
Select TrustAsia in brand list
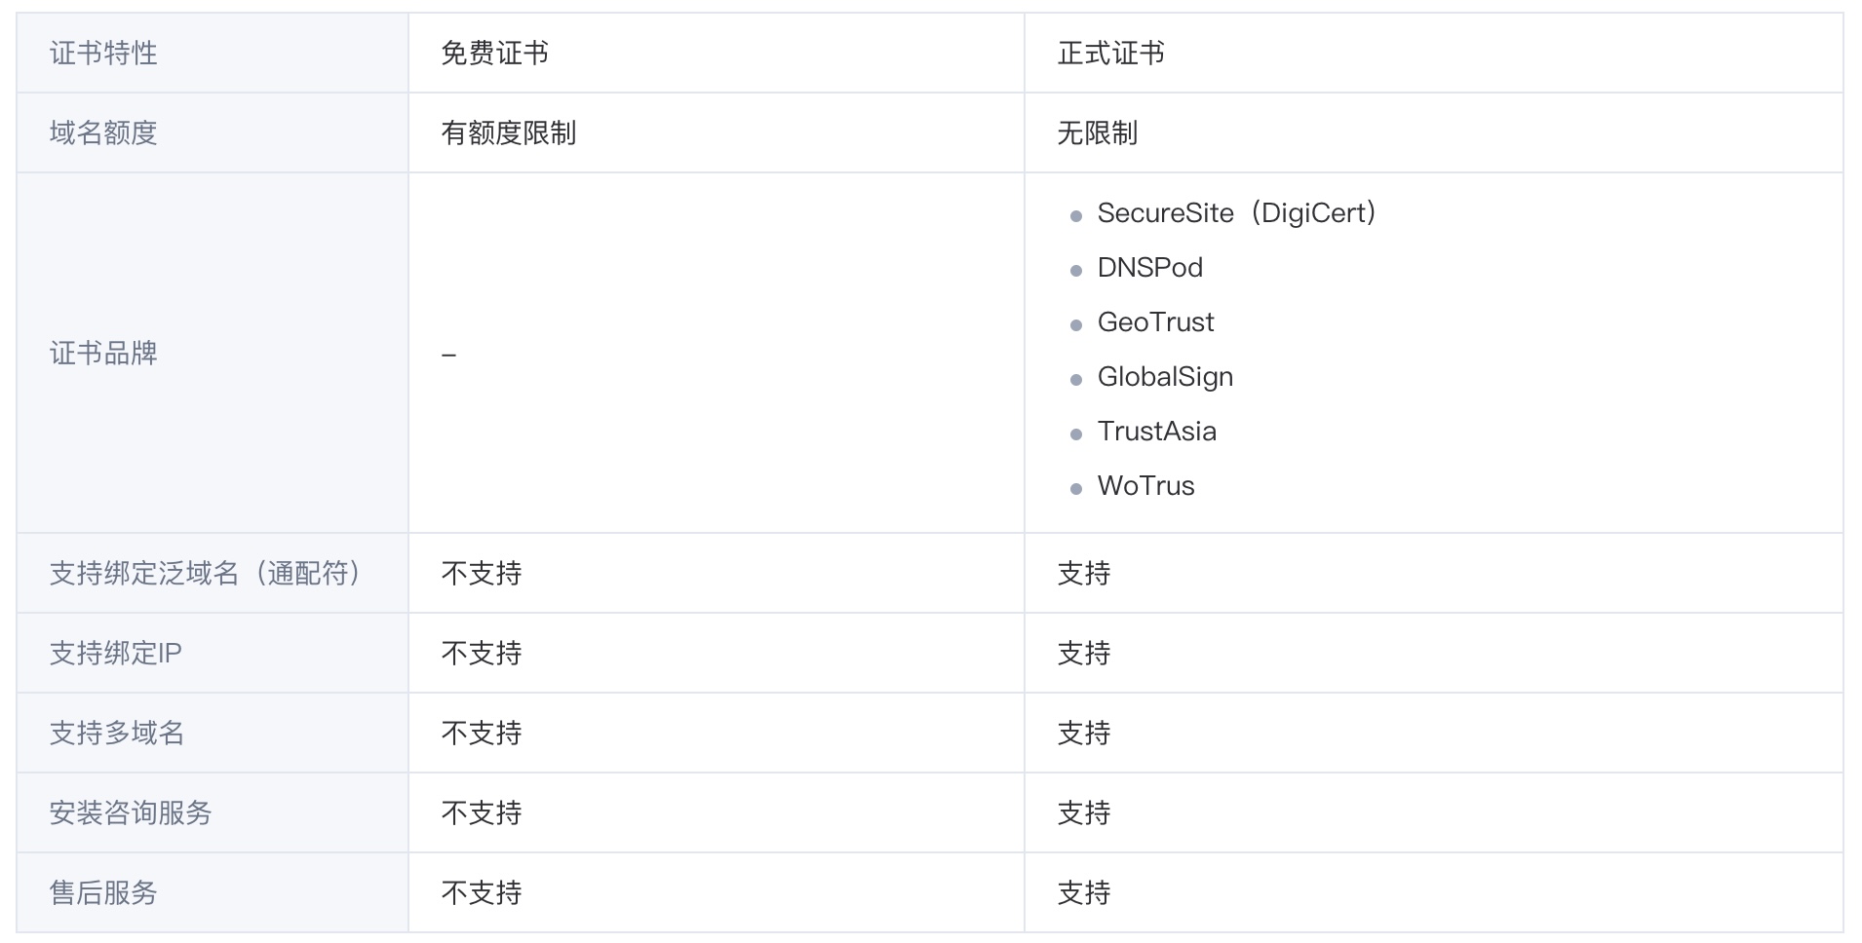click(1156, 432)
